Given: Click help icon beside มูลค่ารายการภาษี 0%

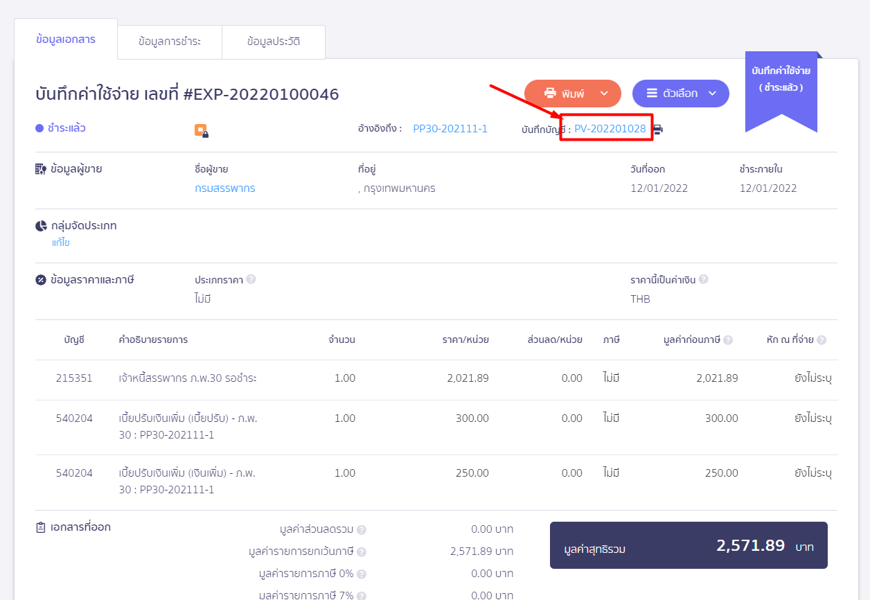Looking at the screenshot, I should pos(361,574).
